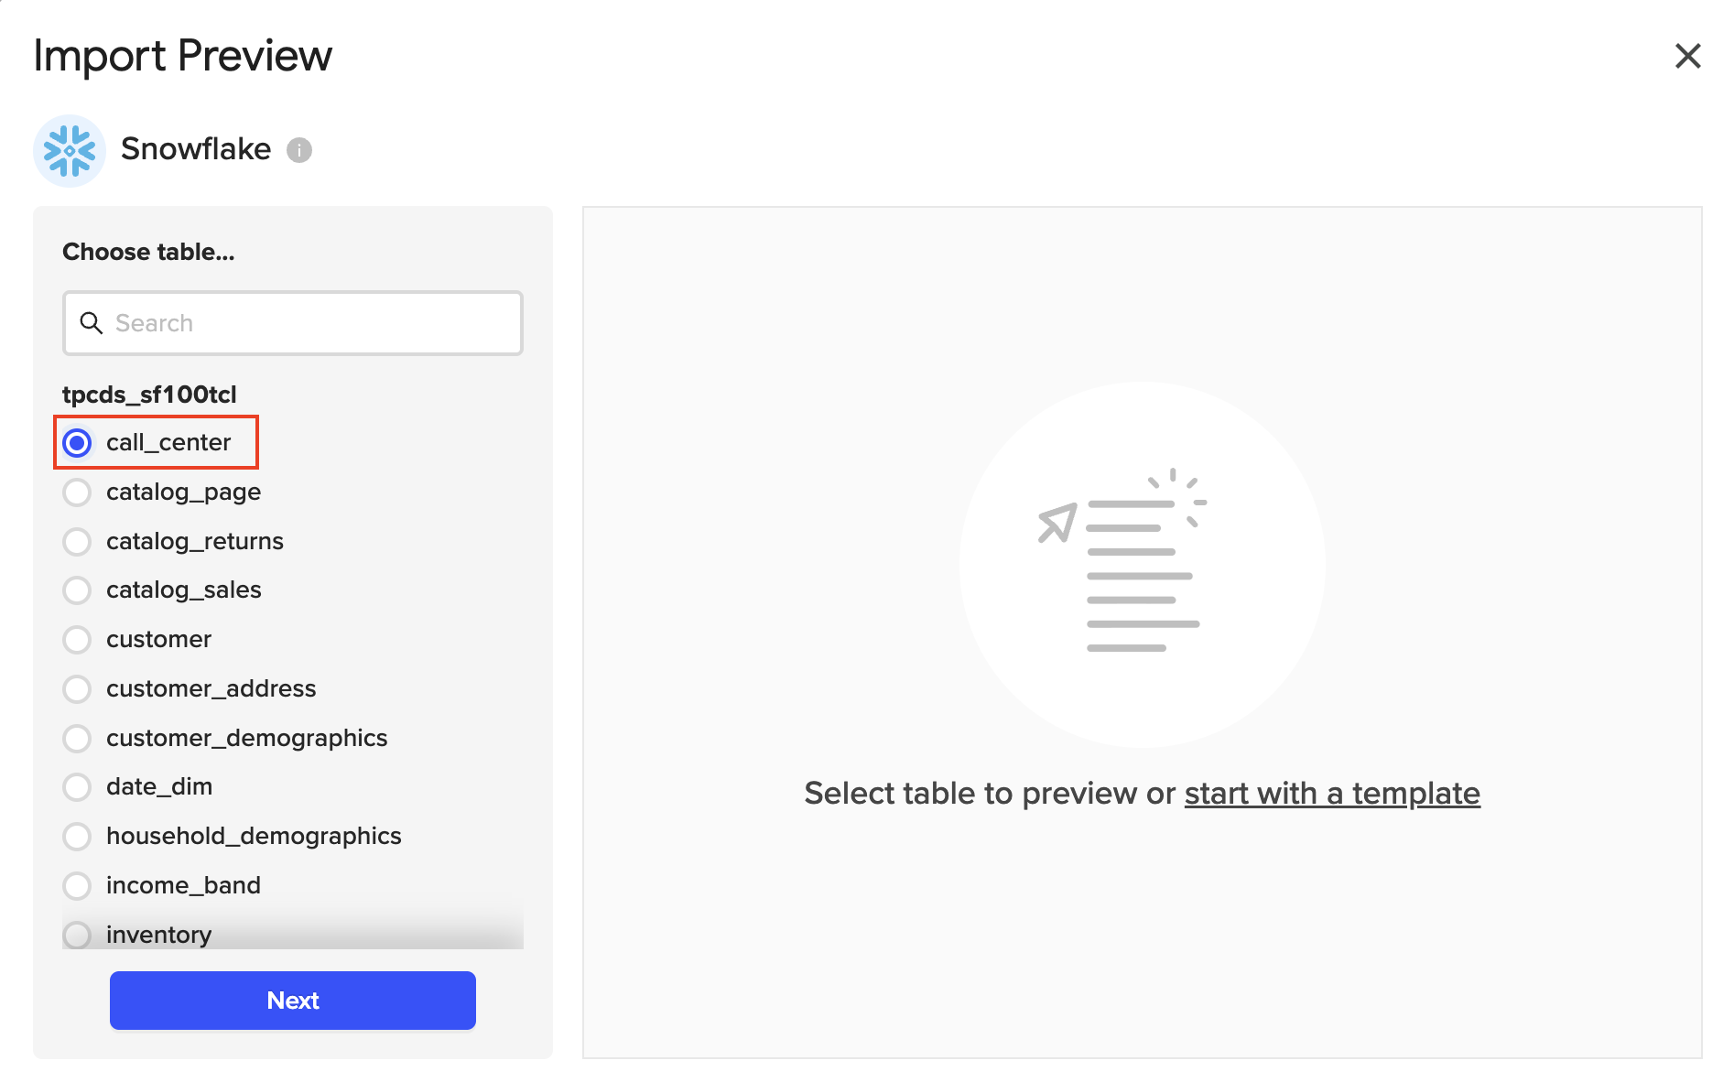This screenshot has height=1082, width=1734.
Task: Select the catalog_sales radio button
Action: (78, 590)
